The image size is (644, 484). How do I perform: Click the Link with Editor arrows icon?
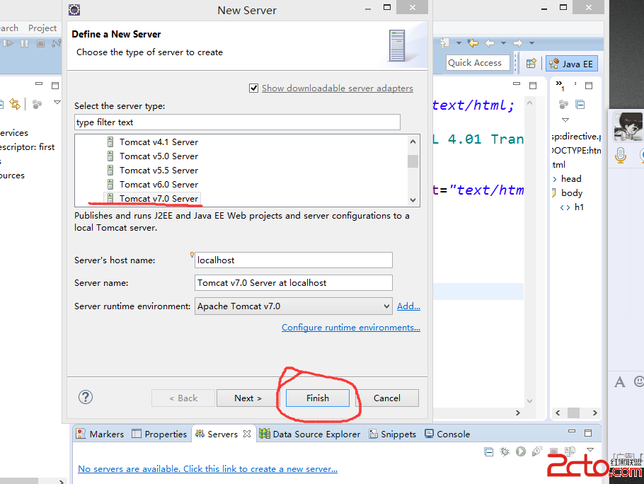[15, 104]
